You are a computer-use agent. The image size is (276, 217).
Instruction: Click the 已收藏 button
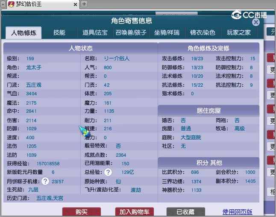pyautogui.click(x=186, y=212)
